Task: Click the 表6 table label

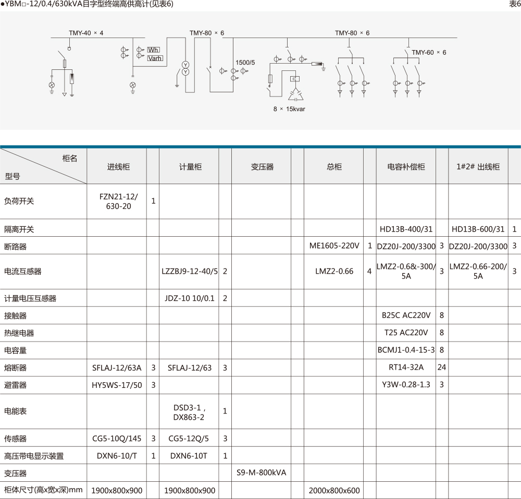Action: coord(514,4)
